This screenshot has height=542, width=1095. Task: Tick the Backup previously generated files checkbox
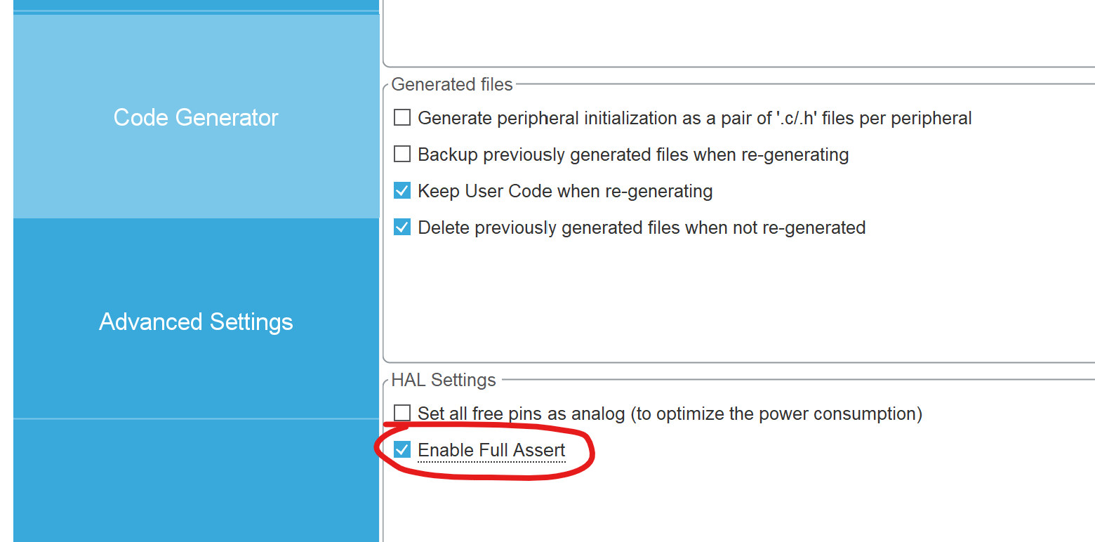click(402, 154)
